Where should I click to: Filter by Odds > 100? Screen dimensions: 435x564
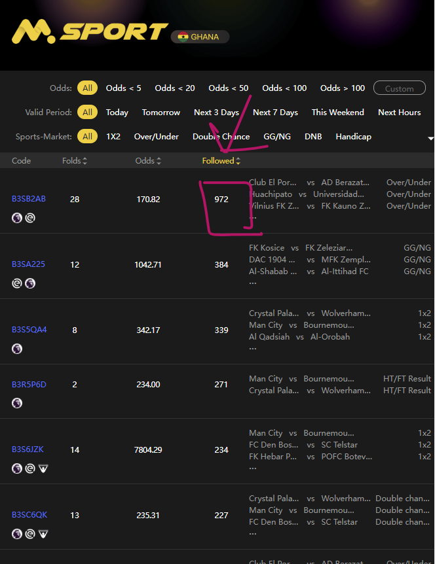(x=343, y=88)
